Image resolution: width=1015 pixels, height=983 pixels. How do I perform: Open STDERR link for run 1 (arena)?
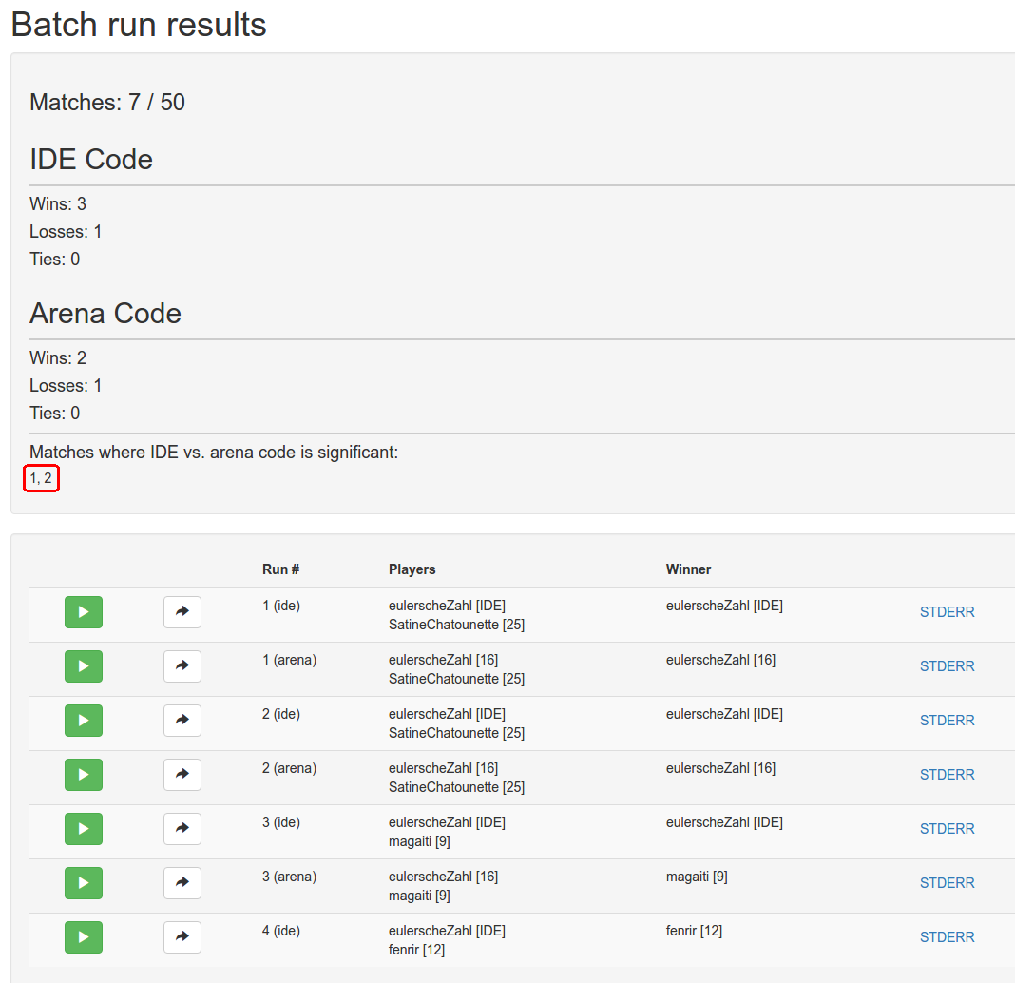(x=947, y=666)
